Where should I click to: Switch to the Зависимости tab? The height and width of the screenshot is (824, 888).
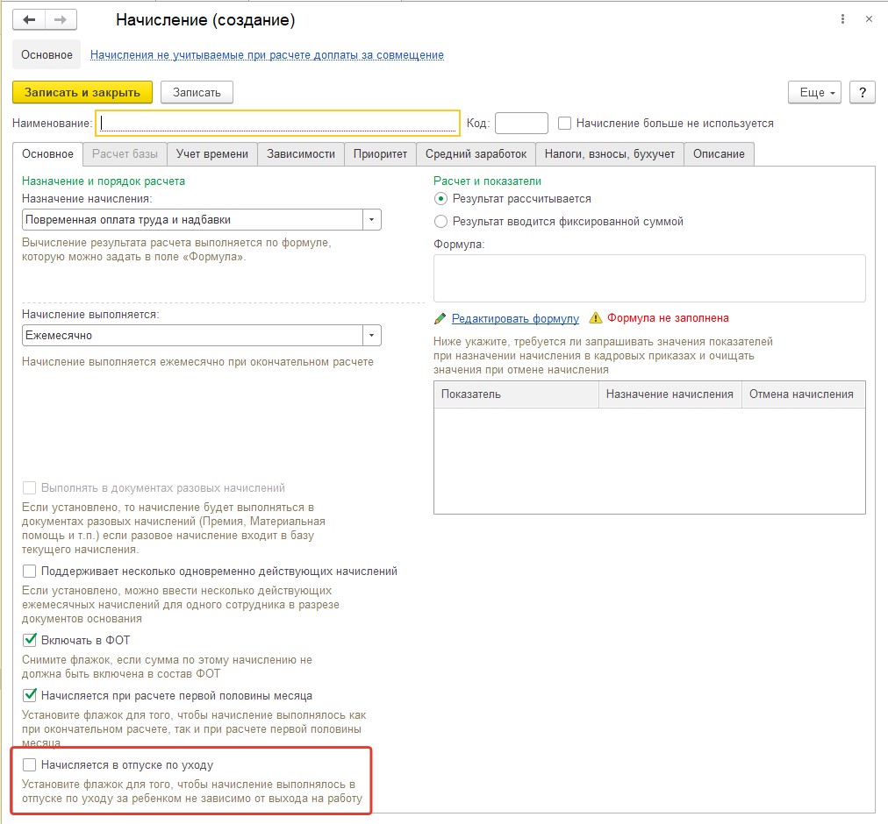point(301,154)
